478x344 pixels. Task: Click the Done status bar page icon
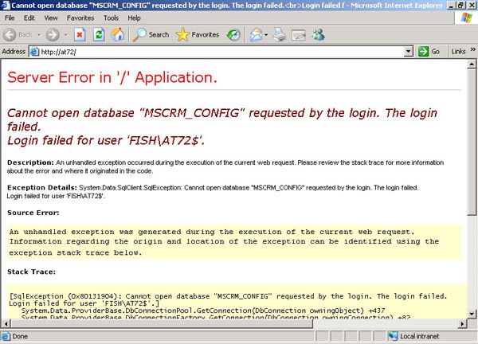point(6,336)
